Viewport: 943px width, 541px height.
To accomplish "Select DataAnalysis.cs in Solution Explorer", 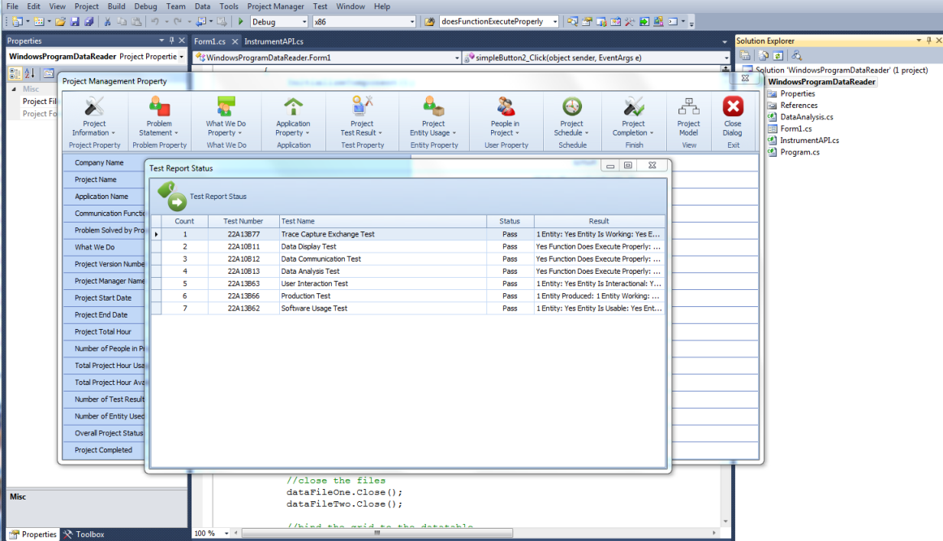I will point(807,117).
